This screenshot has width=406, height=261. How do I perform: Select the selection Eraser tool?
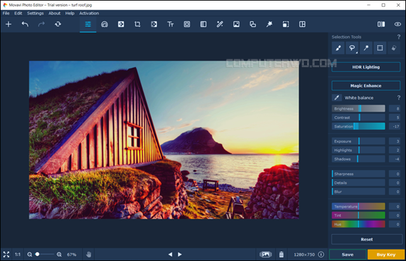point(394,48)
